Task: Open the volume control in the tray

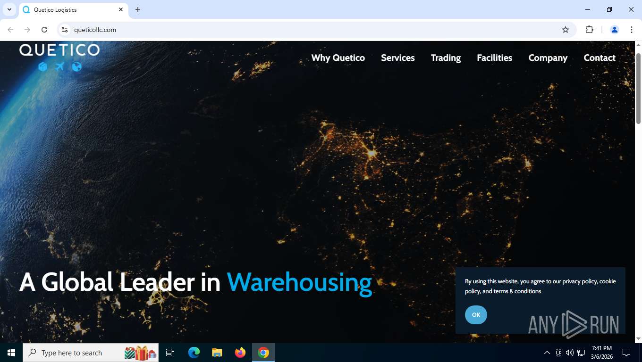Action: coord(570,353)
